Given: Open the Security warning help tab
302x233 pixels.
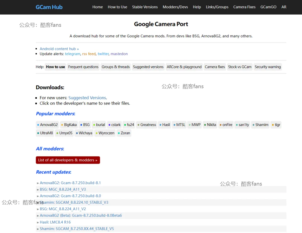Looking at the screenshot, I should click(x=268, y=67).
